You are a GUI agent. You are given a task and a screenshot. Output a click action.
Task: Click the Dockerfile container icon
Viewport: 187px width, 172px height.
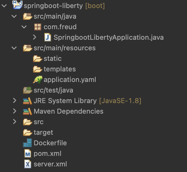[x=27, y=143]
